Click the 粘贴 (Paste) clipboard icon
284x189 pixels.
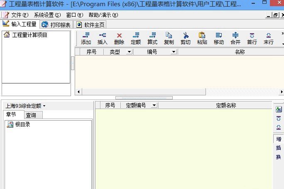[202, 39]
